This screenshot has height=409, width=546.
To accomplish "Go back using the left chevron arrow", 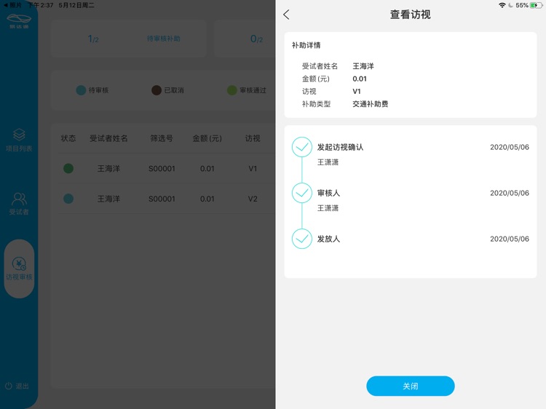I will coord(286,15).
